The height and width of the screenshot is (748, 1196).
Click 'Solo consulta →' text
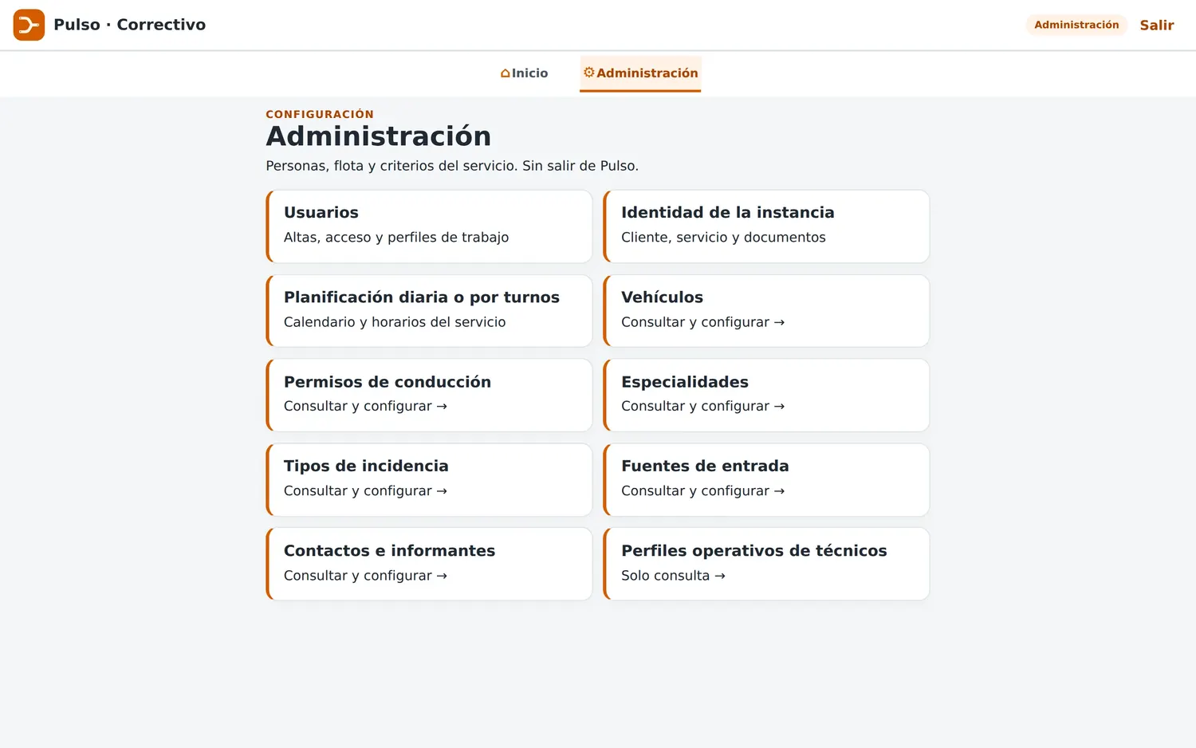click(x=673, y=576)
